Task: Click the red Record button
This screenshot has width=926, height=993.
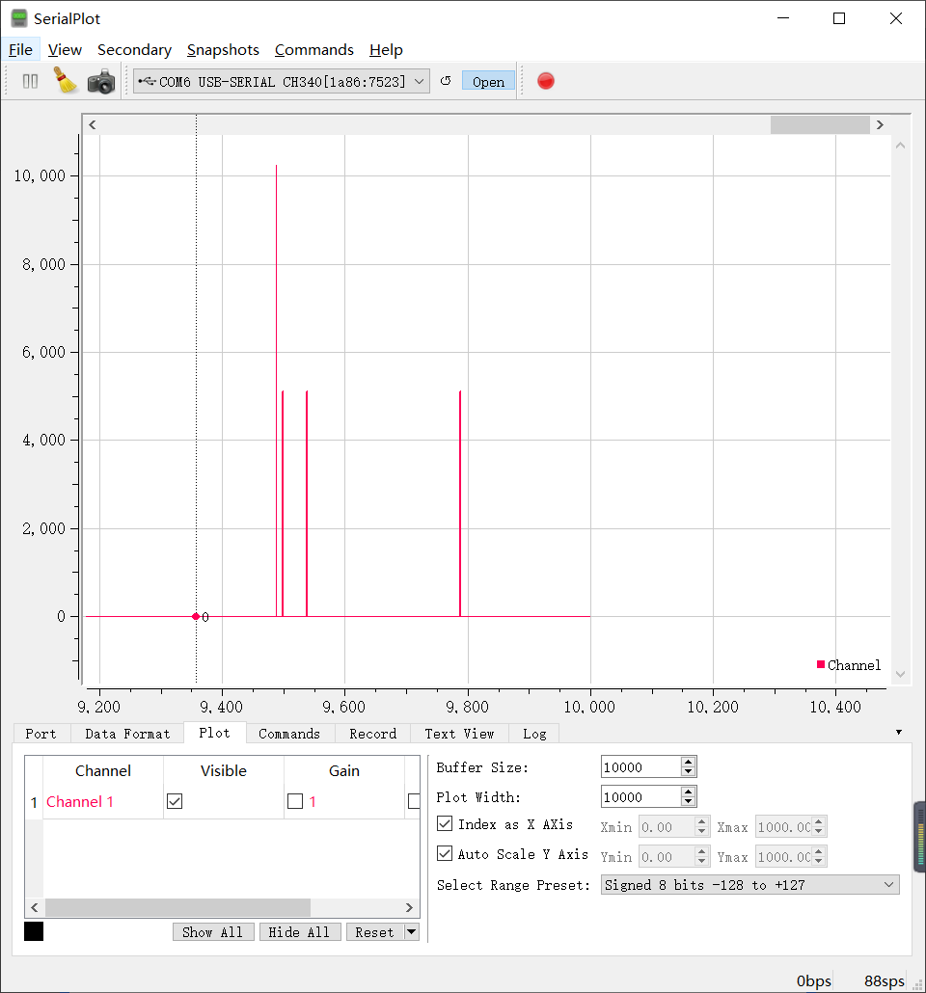Action: pyautogui.click(x=546, y=81)
